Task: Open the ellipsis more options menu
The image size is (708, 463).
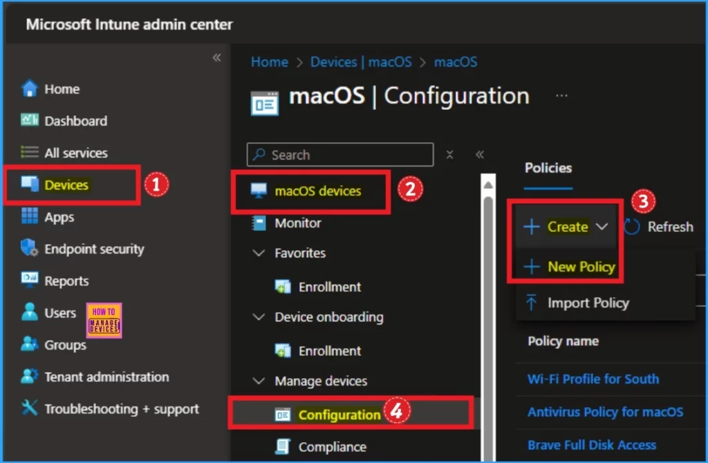Action: (561, 95)
